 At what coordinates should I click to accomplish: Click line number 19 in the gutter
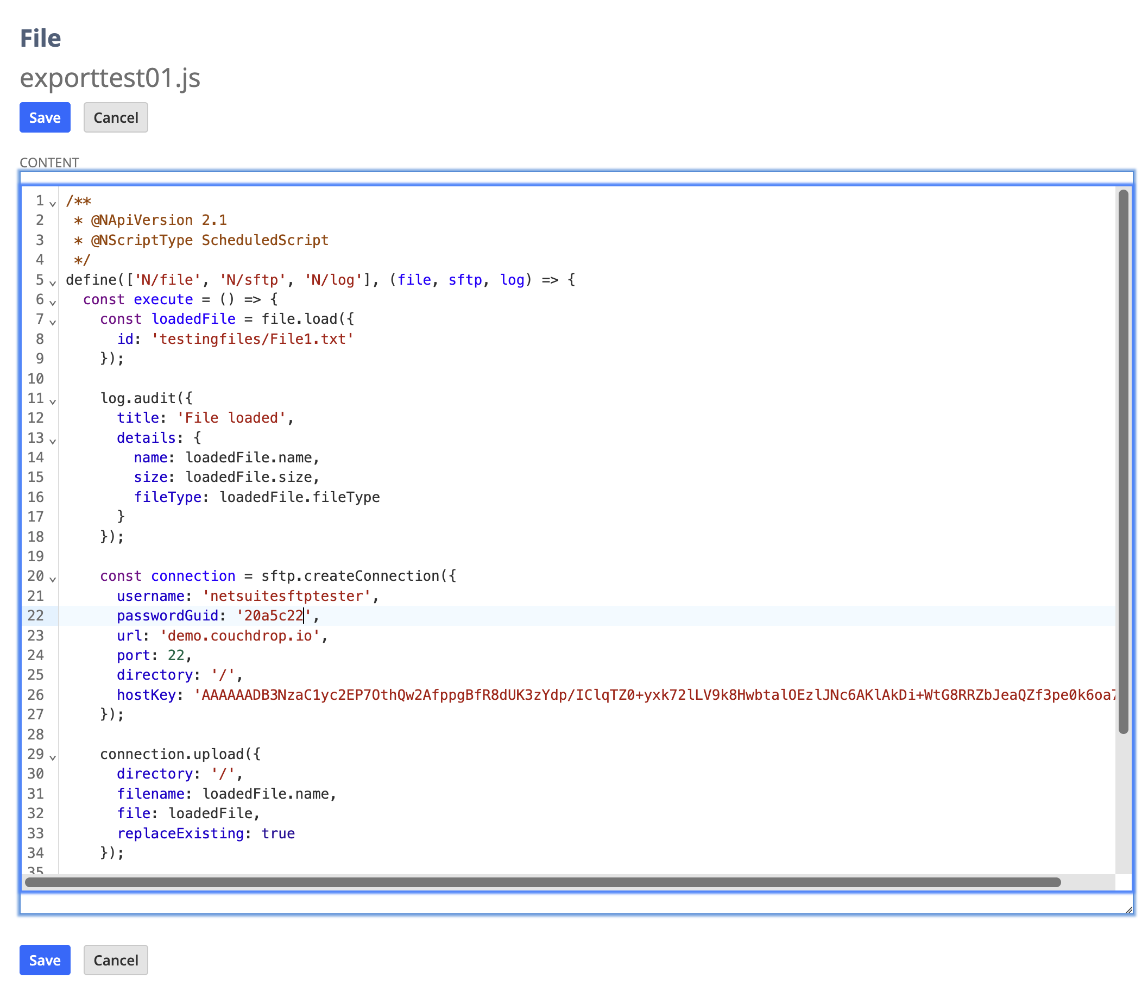point(36,556)
